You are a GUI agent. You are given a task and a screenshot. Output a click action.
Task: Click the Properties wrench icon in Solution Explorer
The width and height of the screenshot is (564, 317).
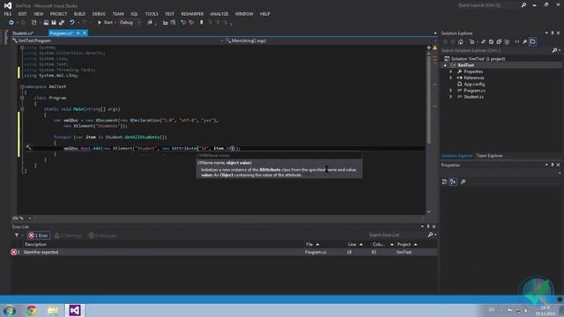tap(525, 41)
